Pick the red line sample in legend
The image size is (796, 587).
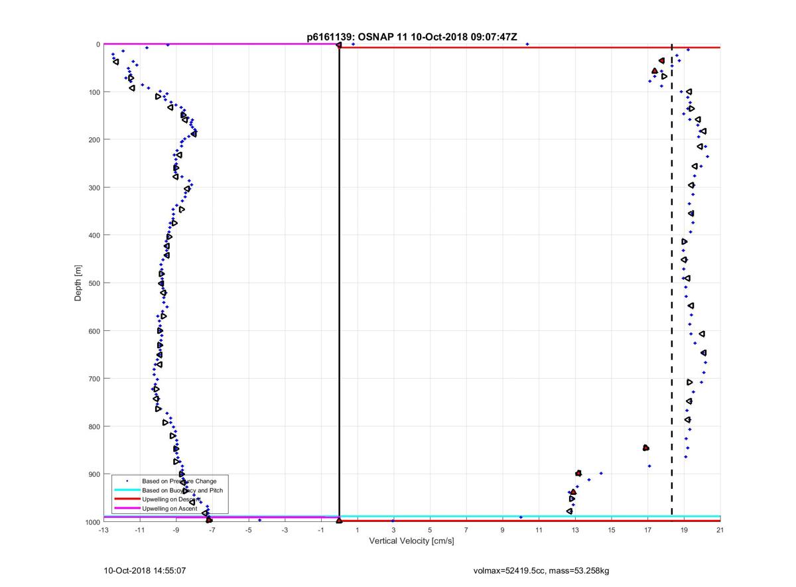[127, 499]
